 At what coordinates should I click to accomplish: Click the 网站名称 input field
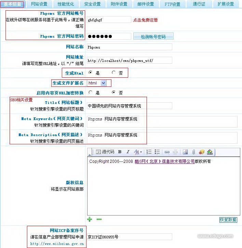click(x=129, y=47)
